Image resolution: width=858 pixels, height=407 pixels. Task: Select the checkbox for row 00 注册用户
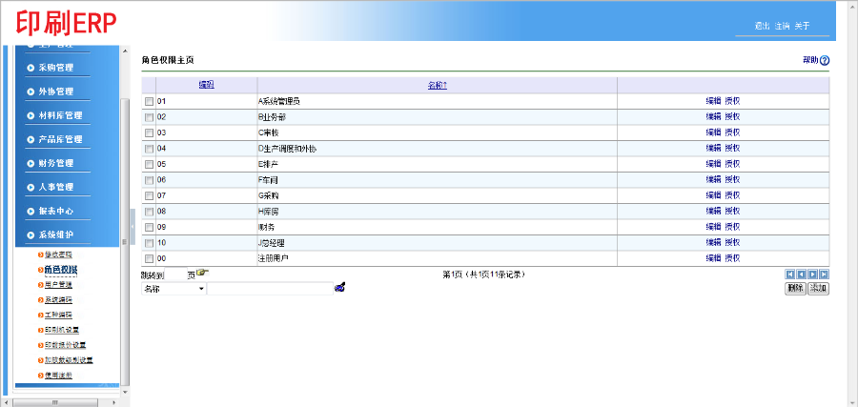click(x=149, y=258)
